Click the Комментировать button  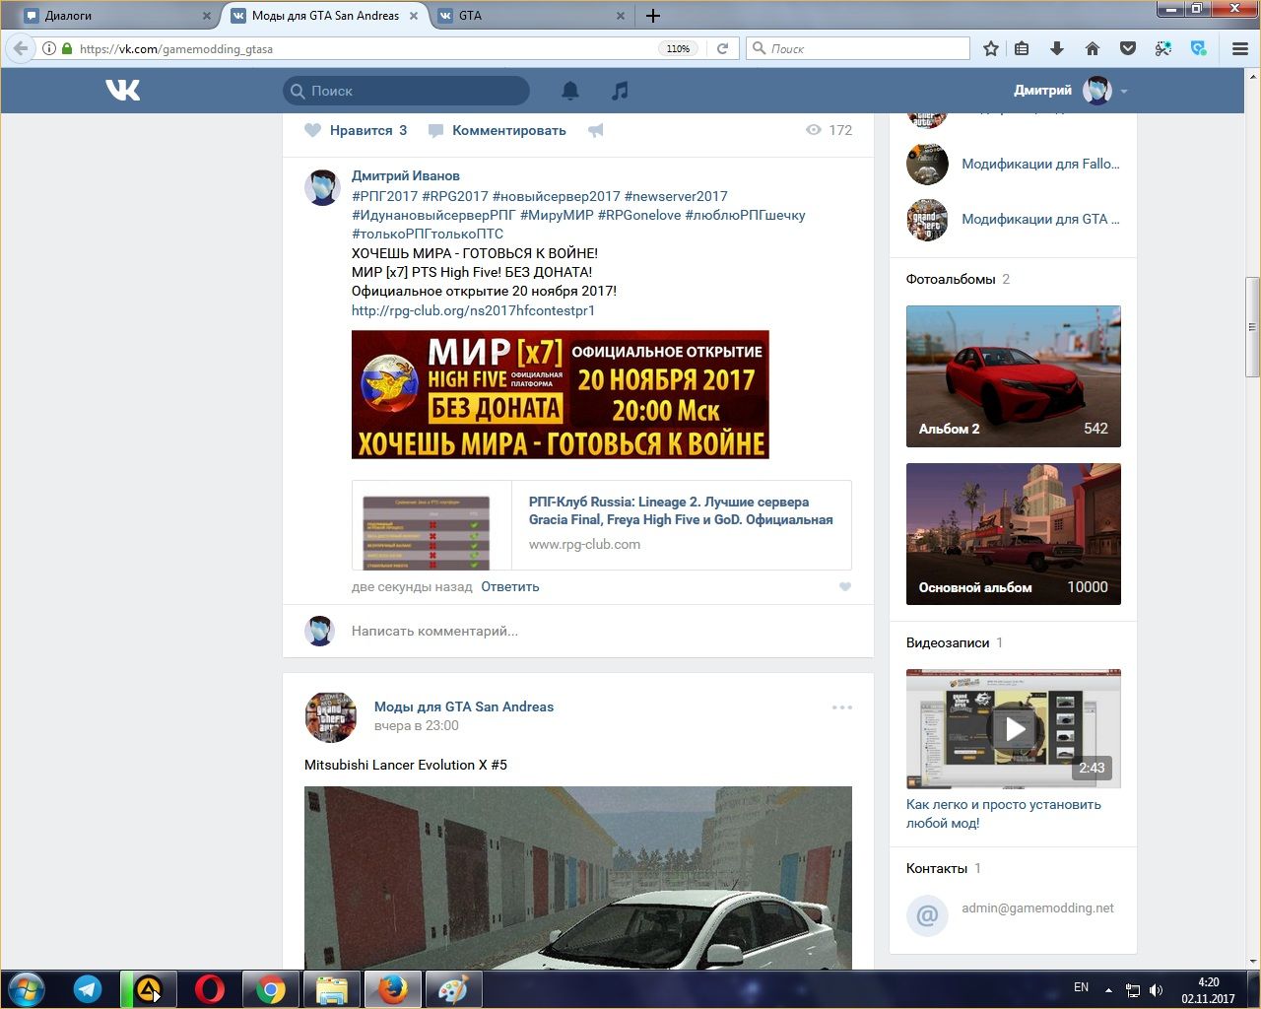[498, 130]
